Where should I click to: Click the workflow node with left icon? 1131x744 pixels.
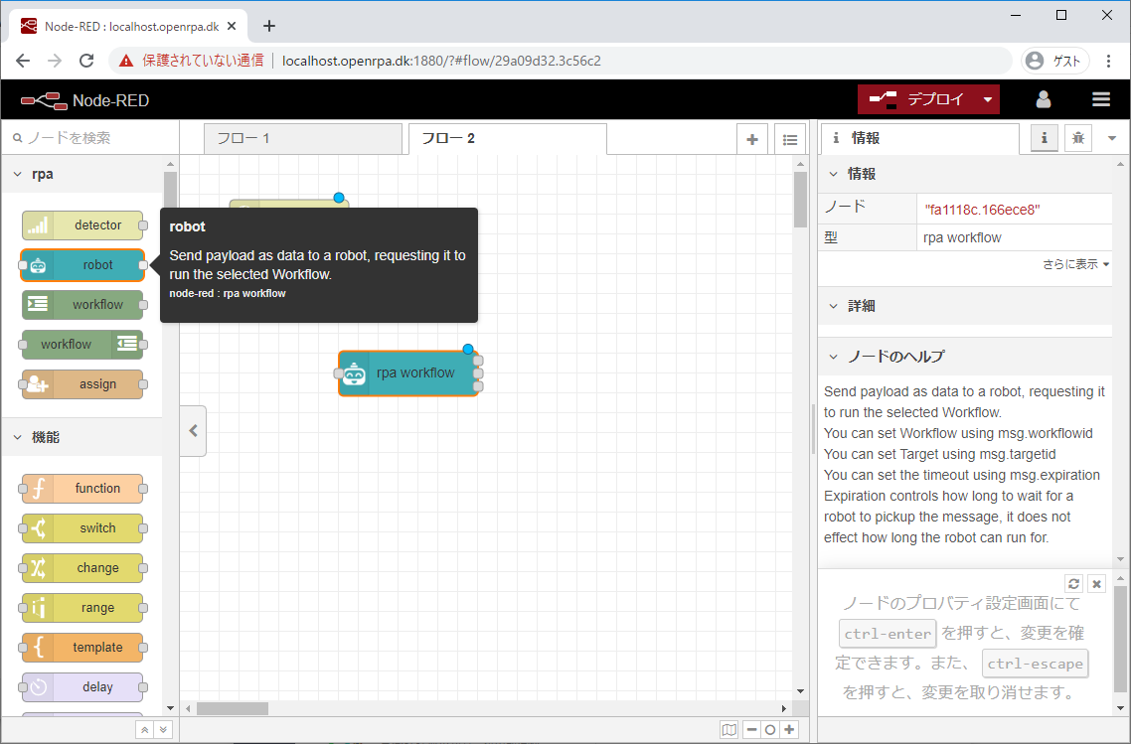pos(82,305)
